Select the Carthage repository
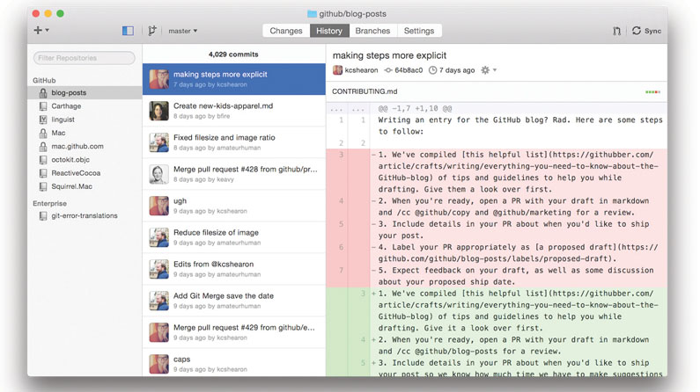 click(x=85, y=106)
